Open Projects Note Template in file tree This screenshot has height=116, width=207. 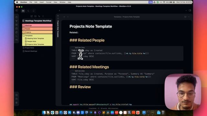pos(36,44)
